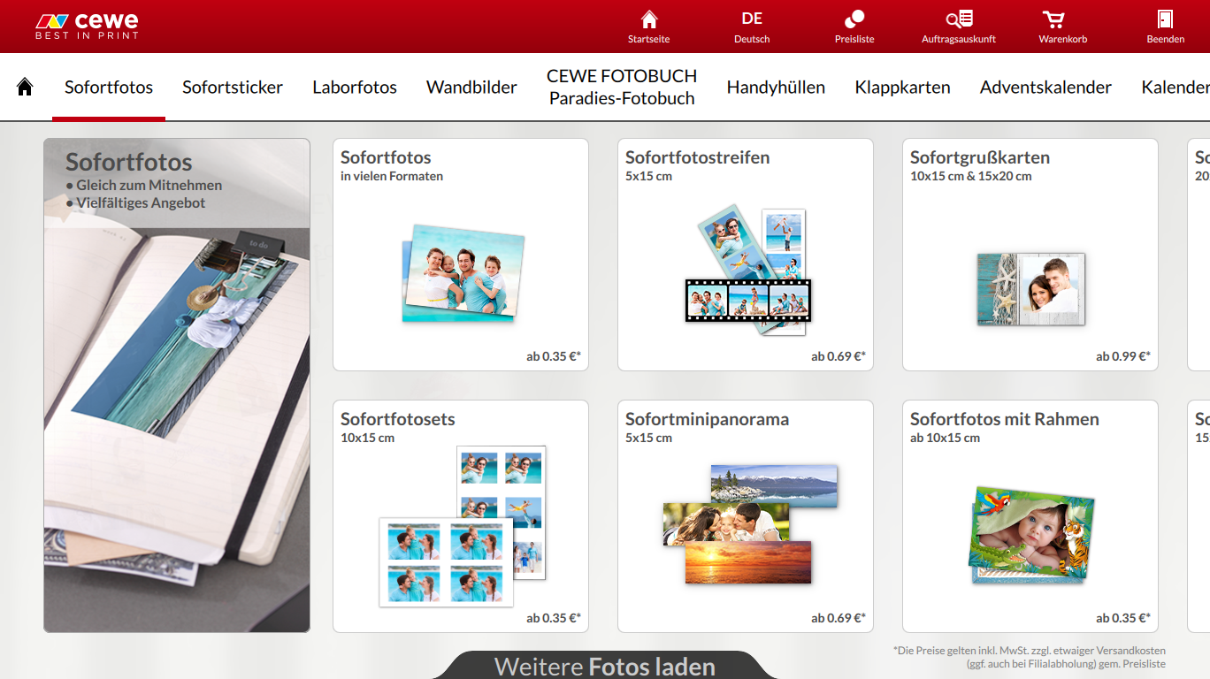The image size is (1210, 679).
Task: Select the Wandbilder category
Action: (471, 87)
